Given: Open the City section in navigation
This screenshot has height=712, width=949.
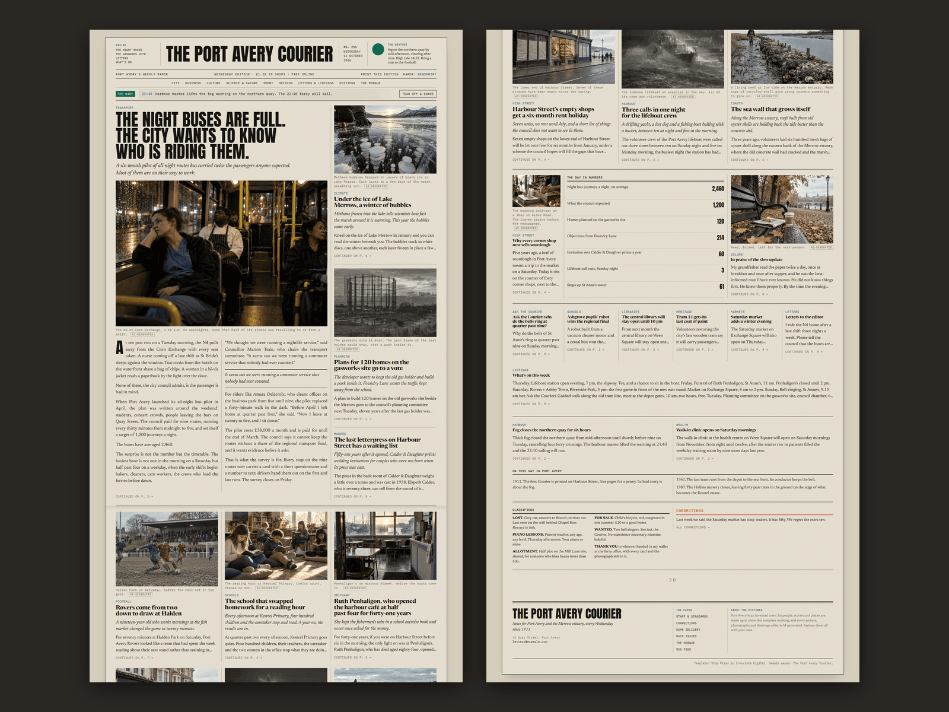Looking at the screenshot, I should pos(176,83).
